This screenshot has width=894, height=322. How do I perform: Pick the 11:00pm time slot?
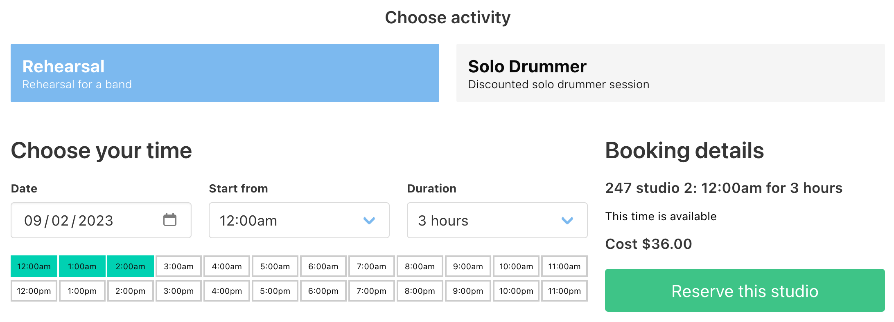pos(564,291)
